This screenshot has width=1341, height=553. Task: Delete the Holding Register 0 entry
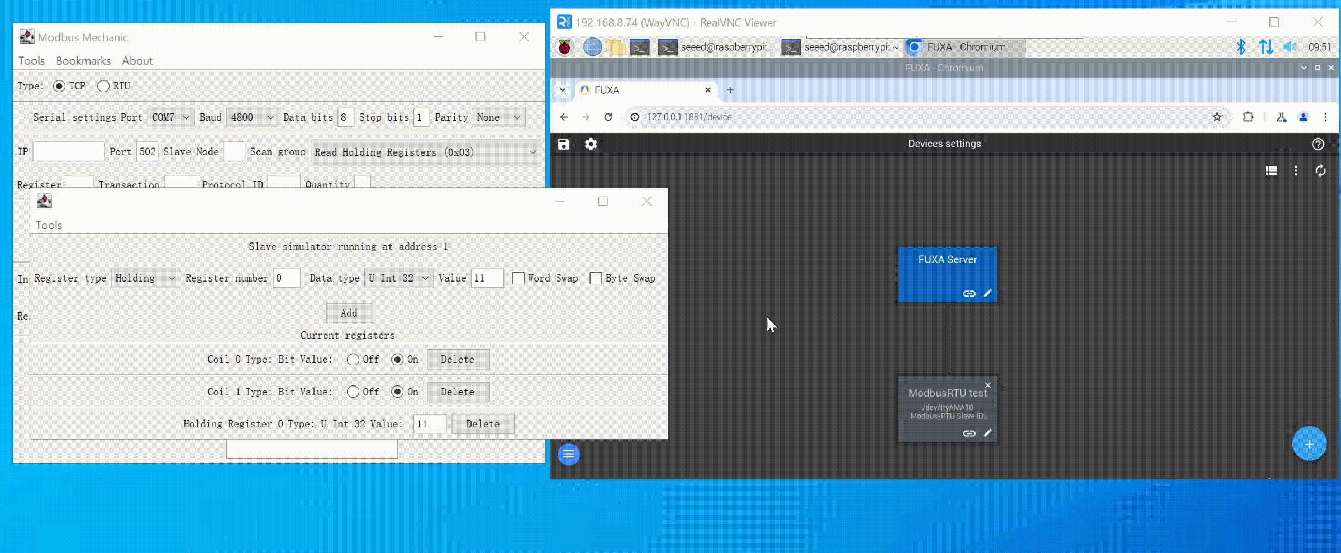click(483, 424)
